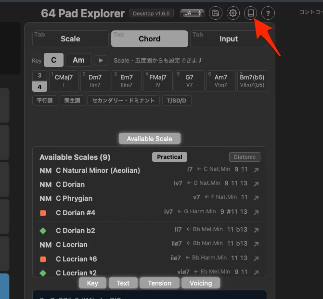The width and height of the screenshot is (323, 299).
Task: Switch to the Chord tab
Action: (x=150, y=39)
